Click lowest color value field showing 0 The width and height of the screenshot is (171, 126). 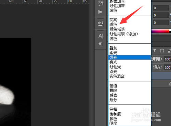161,22
